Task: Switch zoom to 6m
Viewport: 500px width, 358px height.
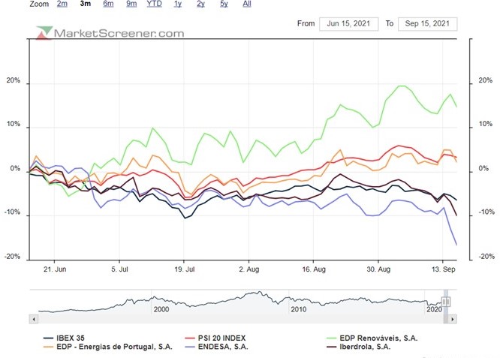Action: (x=108, y=4)
